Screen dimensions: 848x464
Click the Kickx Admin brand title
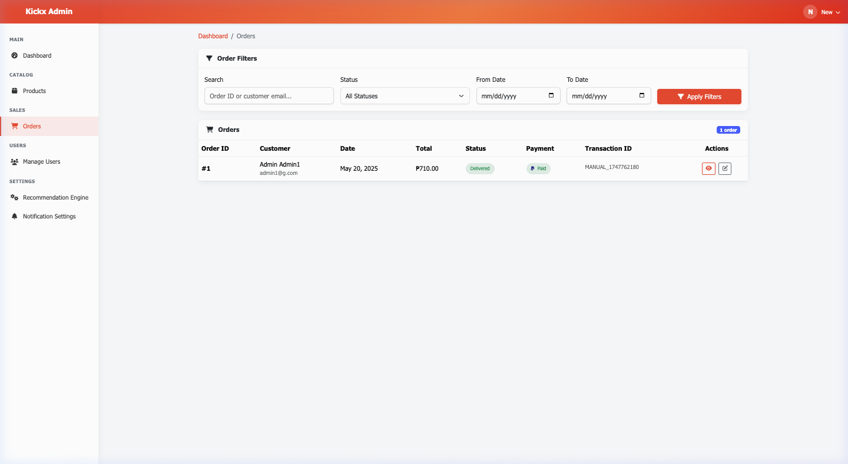49,12
